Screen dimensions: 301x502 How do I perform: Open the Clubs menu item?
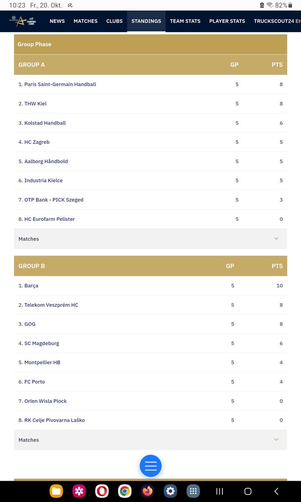pyautogui.click(x=114, y=21)
